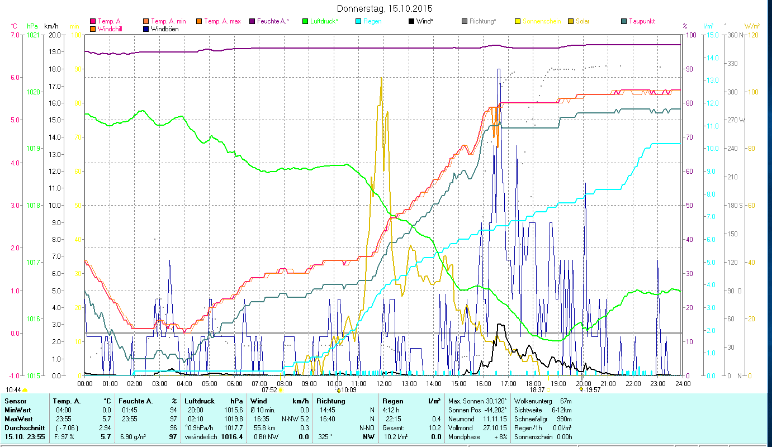Click the 0 Bft NW wind reading

[267, 437]
